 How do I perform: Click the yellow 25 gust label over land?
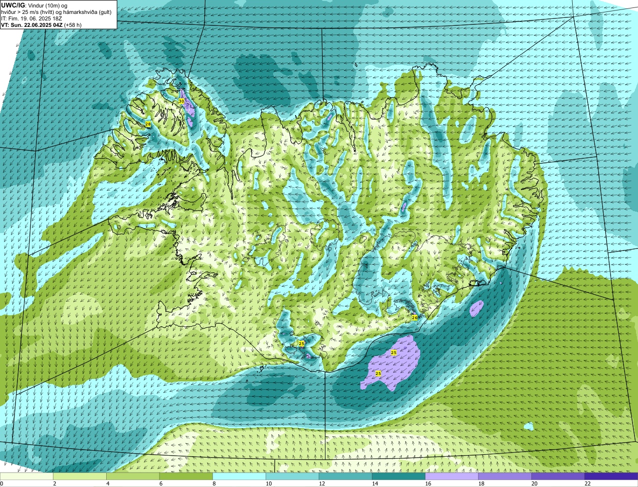tap(302, 344)
